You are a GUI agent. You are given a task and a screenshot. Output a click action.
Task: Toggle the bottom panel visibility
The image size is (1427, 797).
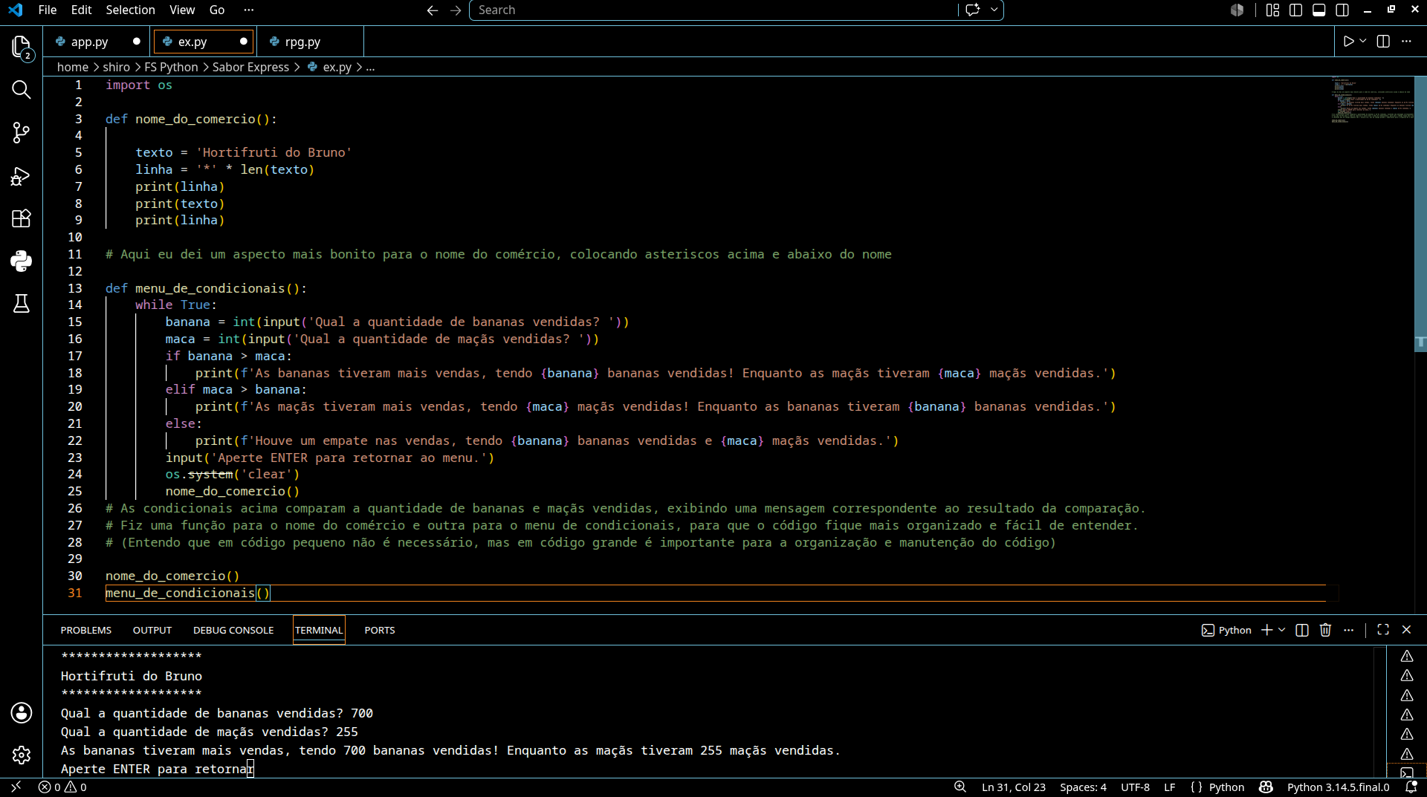(1319, 10)
